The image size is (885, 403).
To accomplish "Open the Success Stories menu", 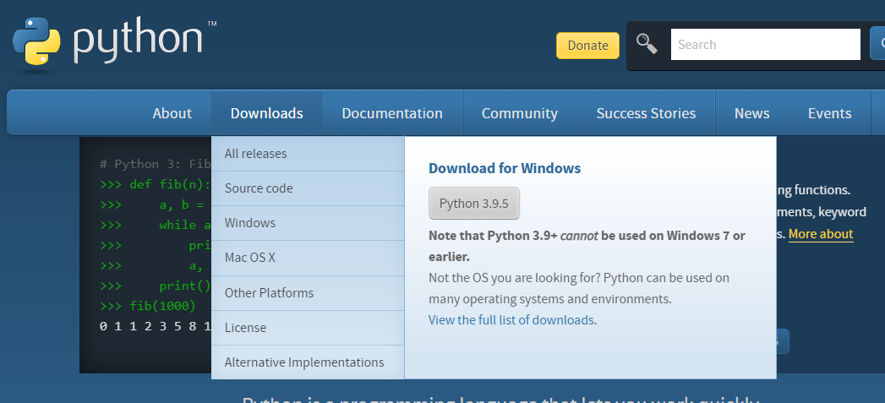I will click(x=646, y=113).
